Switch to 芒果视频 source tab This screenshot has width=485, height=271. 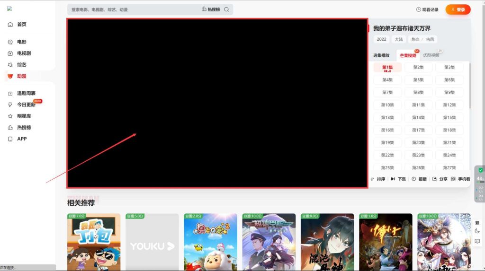[408, 55]
